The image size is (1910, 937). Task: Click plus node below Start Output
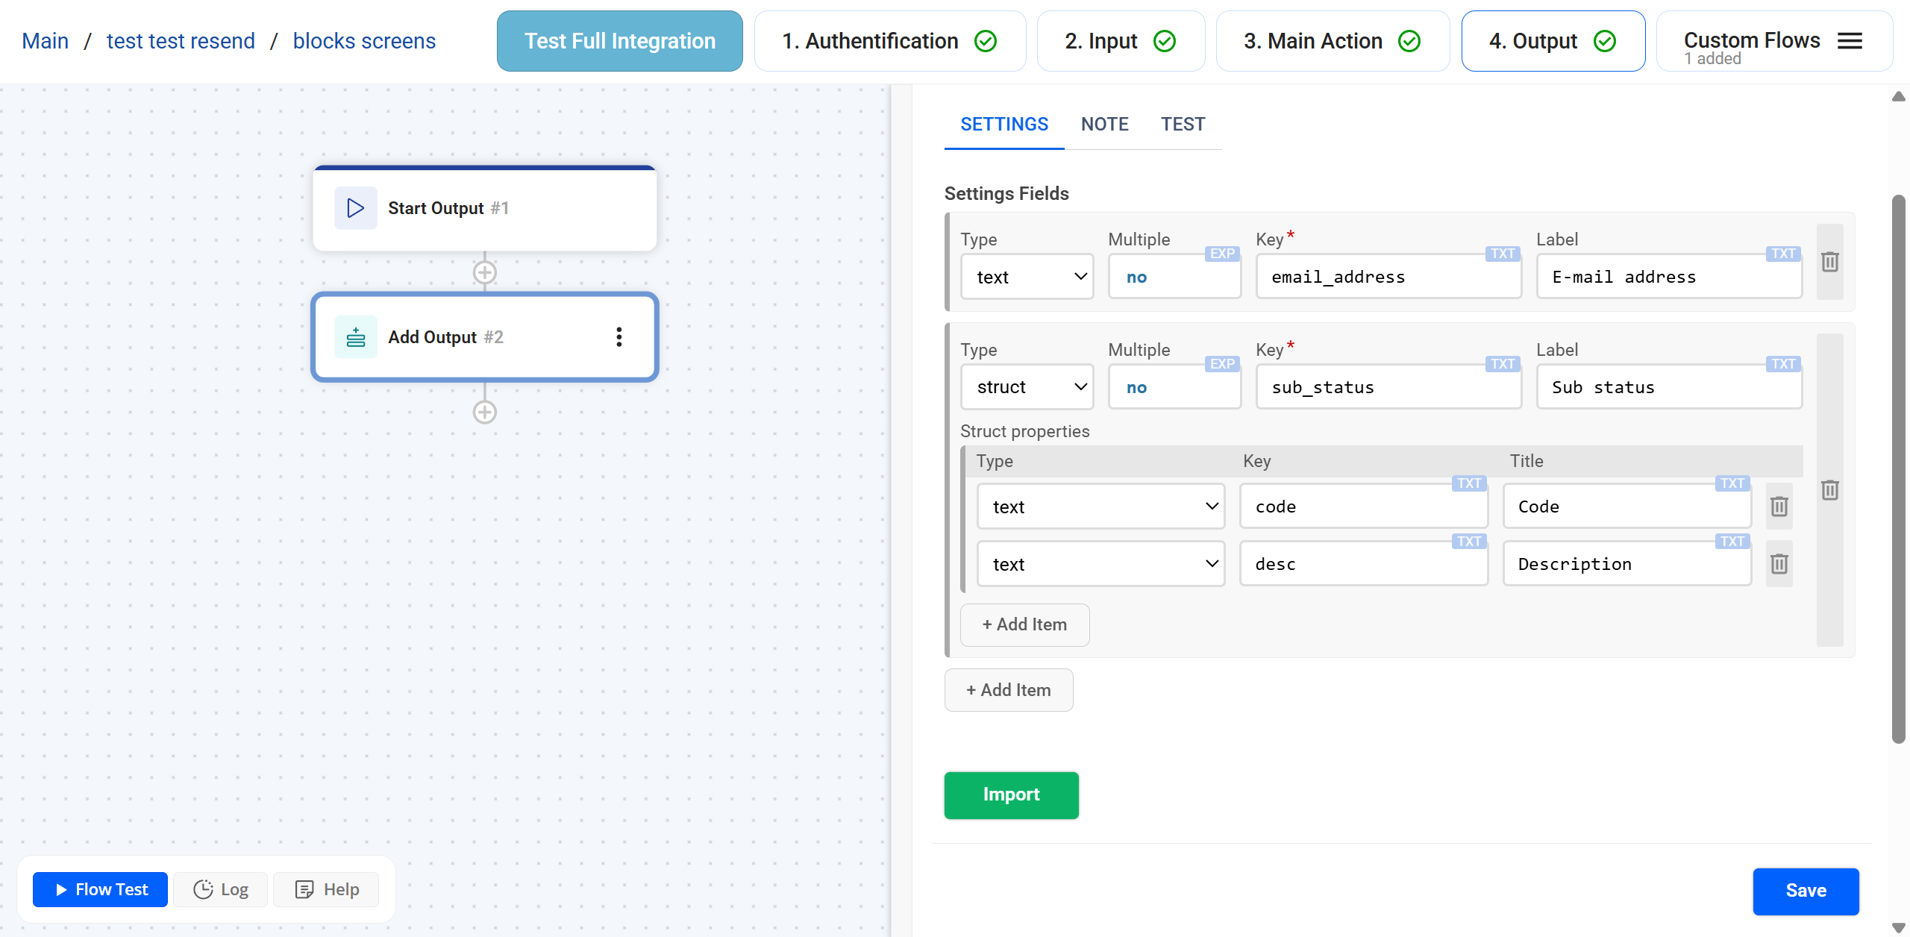(x=485, y=272)
